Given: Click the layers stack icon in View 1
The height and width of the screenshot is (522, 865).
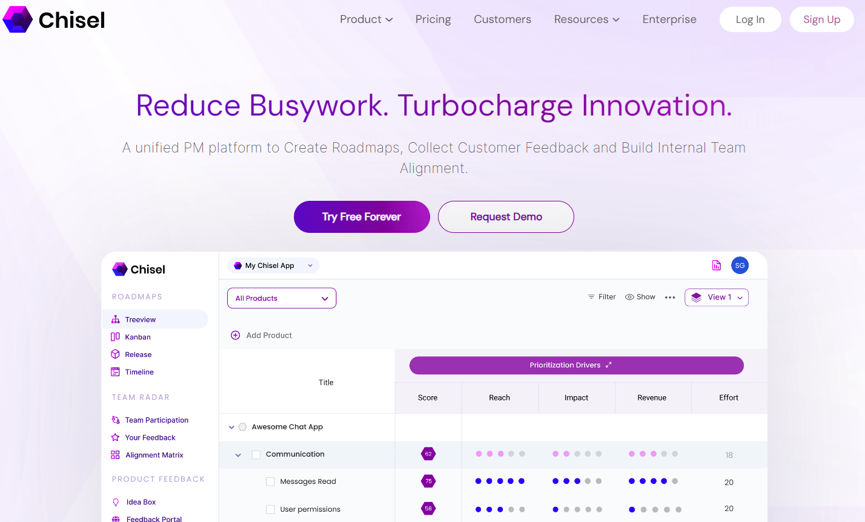Looking at the screenshot, I should point(697,297).
